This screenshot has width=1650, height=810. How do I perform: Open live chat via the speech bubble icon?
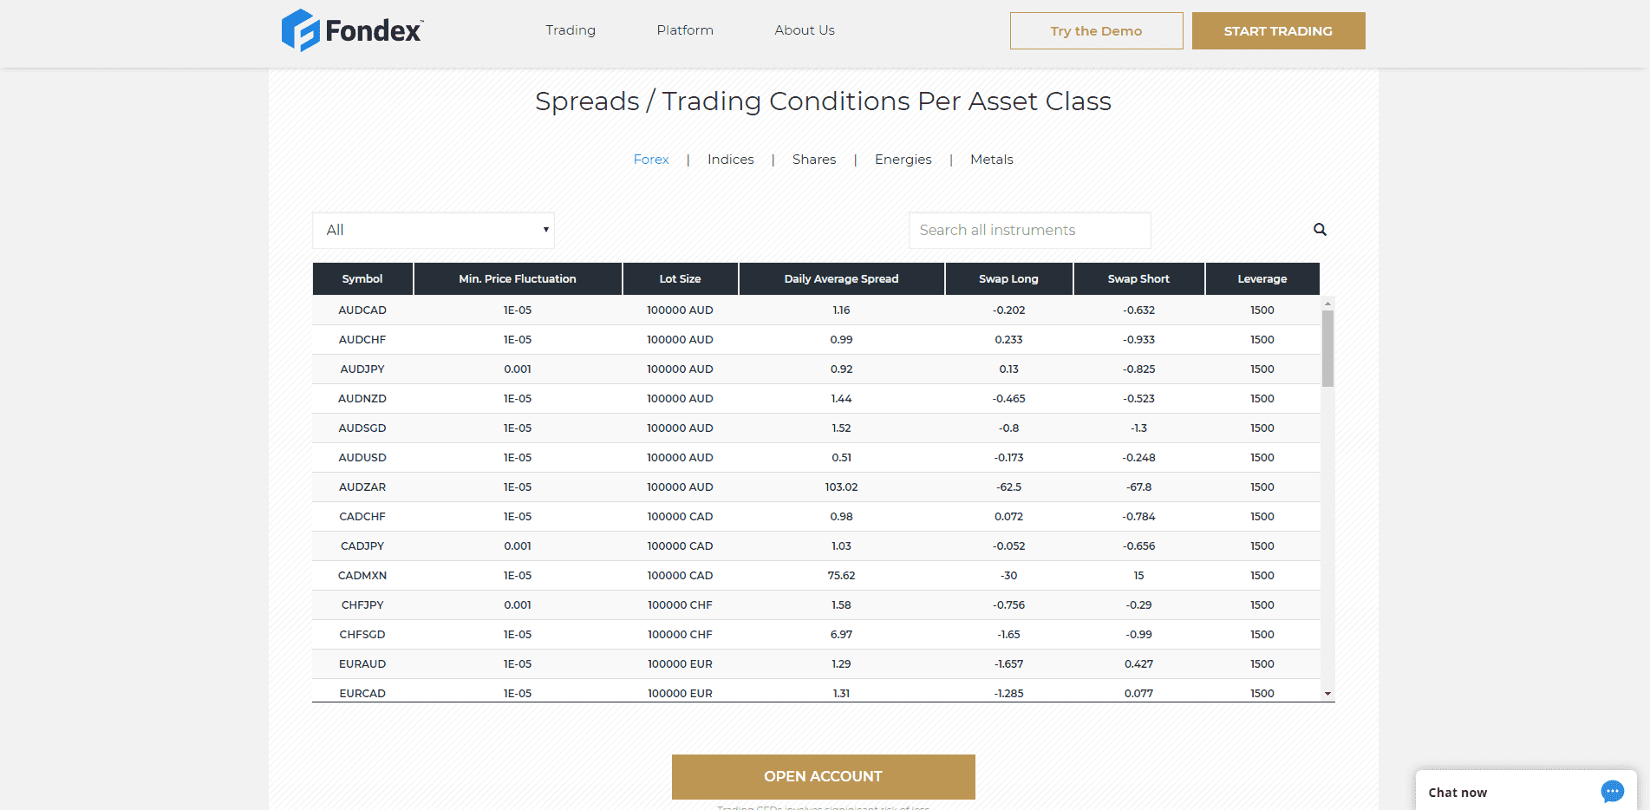1612,791
